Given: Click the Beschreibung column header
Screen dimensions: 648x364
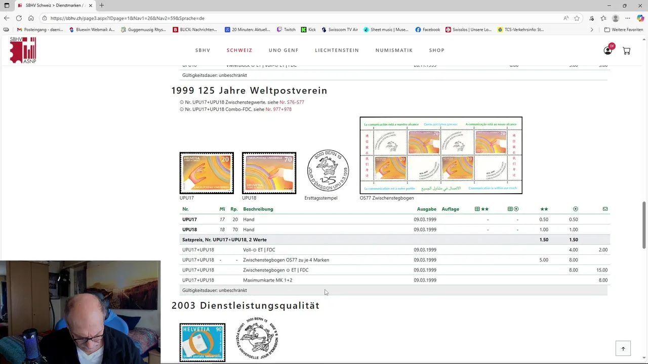Looking at the screenshot, I should (258, 209).
